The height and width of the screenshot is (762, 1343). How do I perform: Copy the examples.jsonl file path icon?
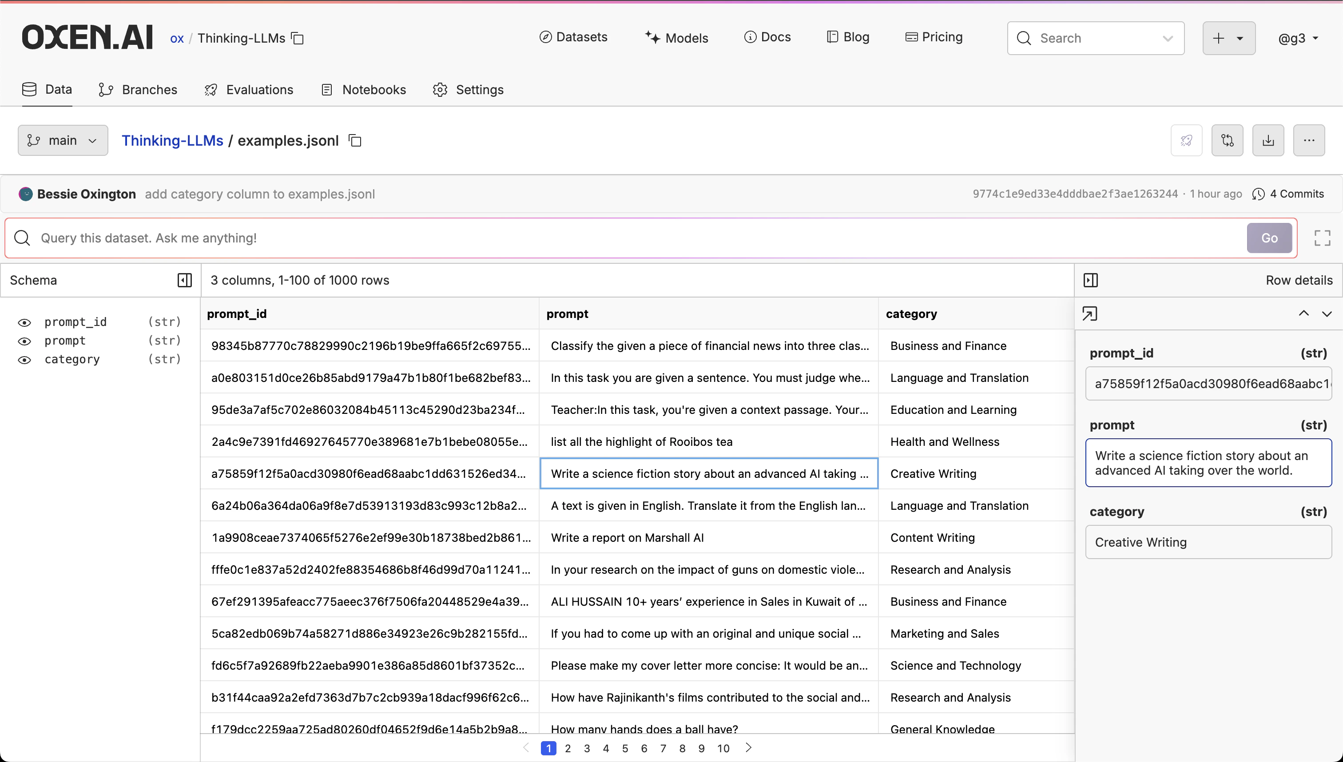[355, 141]
